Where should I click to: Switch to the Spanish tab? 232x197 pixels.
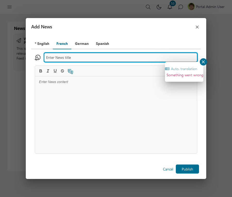tap(102, 44)
